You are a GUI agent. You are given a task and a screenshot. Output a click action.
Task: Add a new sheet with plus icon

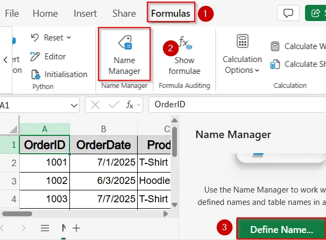click(x=76, y=228)
